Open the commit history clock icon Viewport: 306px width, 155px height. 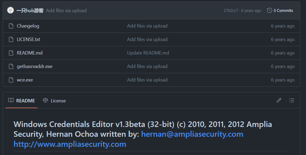point(270,10)
